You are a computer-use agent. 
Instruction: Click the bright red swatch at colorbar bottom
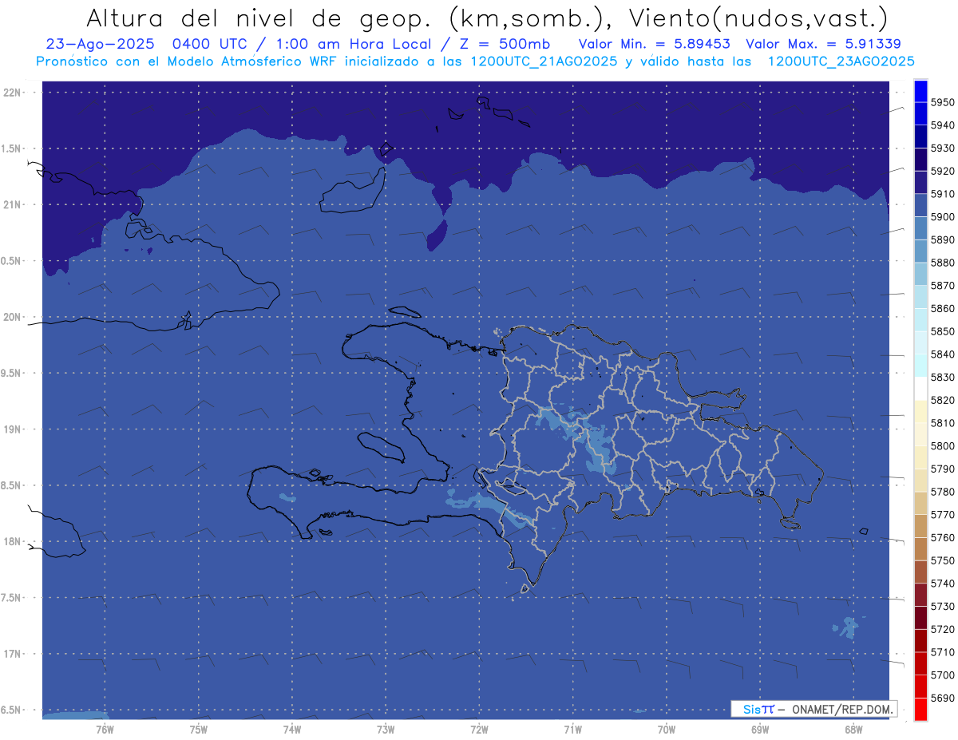coord(920,710)
